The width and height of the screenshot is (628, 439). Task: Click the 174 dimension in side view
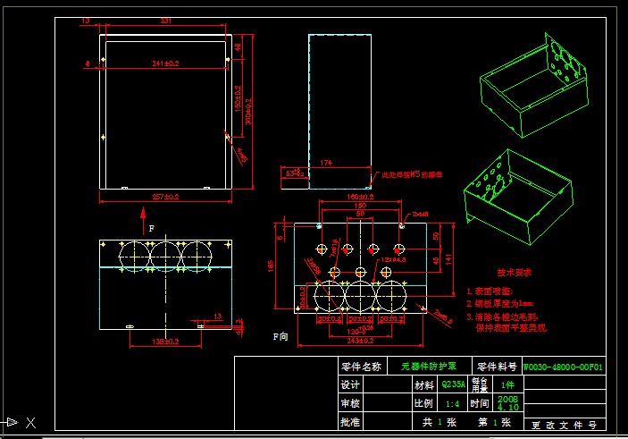tap(326, 163)
